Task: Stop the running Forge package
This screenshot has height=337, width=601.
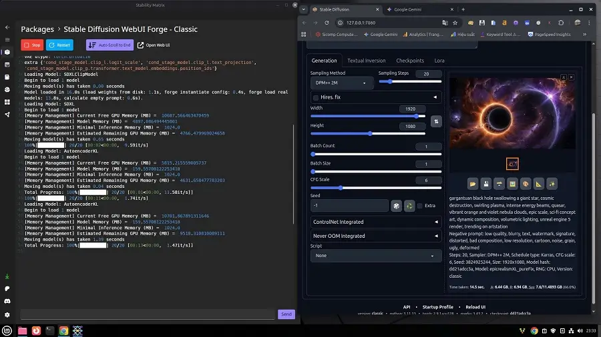Action: [32, 45]
